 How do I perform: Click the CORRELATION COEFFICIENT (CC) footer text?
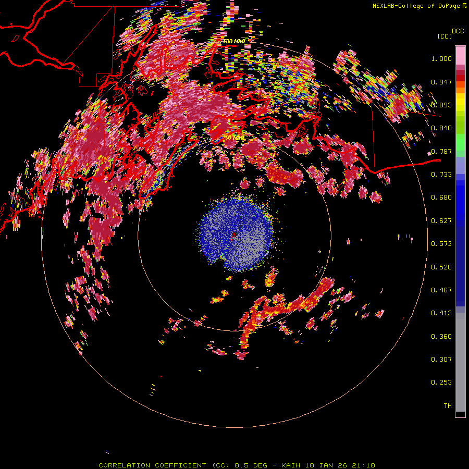coord(164,465)
